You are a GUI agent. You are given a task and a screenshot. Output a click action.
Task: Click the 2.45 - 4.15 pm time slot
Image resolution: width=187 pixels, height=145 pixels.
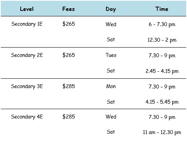[162, 71]
